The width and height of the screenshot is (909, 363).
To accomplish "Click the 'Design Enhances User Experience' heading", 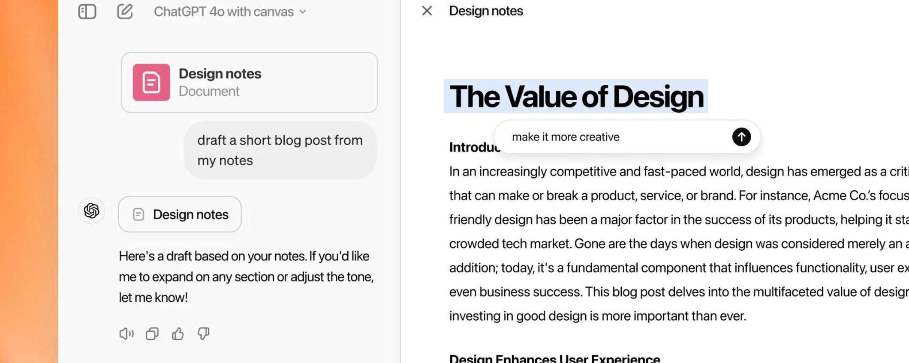I will click(x=554, y=359).
